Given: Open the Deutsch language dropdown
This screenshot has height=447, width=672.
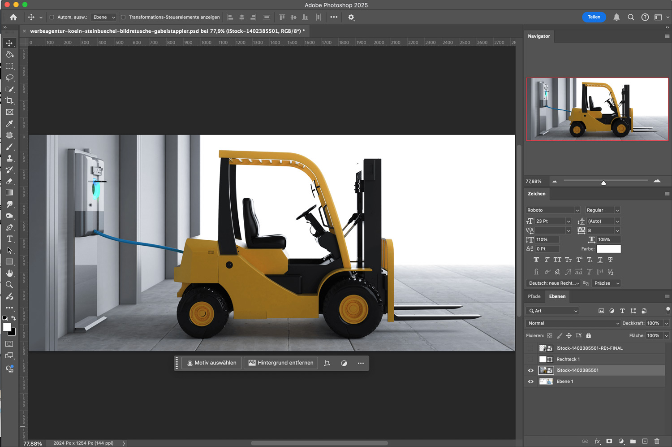Looking at the screenshot, I should point(553,283).
